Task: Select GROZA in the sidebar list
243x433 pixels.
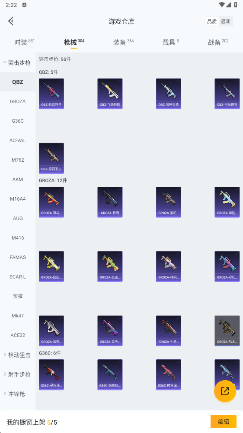Action: pyautogui.click(x=18, y=101)
